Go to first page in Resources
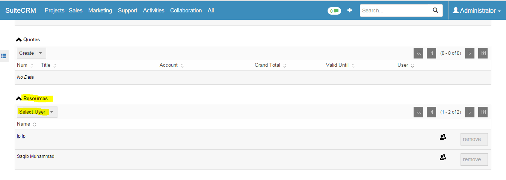Screen dimensions: 506x180 click(418, 112)
